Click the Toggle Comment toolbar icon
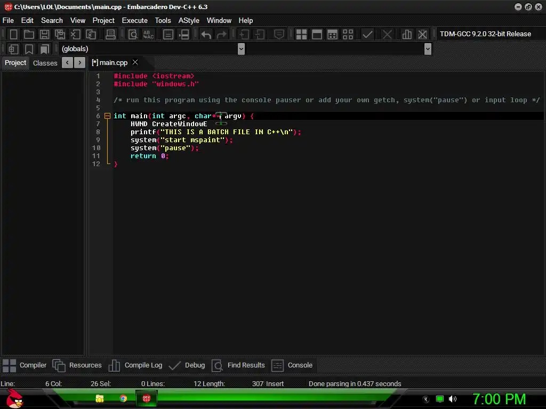 coord(279,35)
